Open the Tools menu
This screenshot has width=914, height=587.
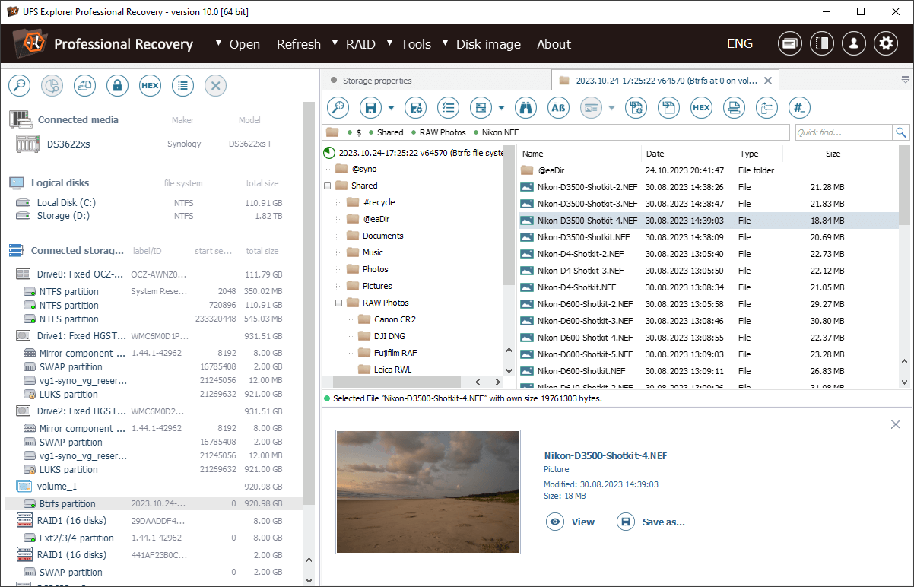[415, 44]
